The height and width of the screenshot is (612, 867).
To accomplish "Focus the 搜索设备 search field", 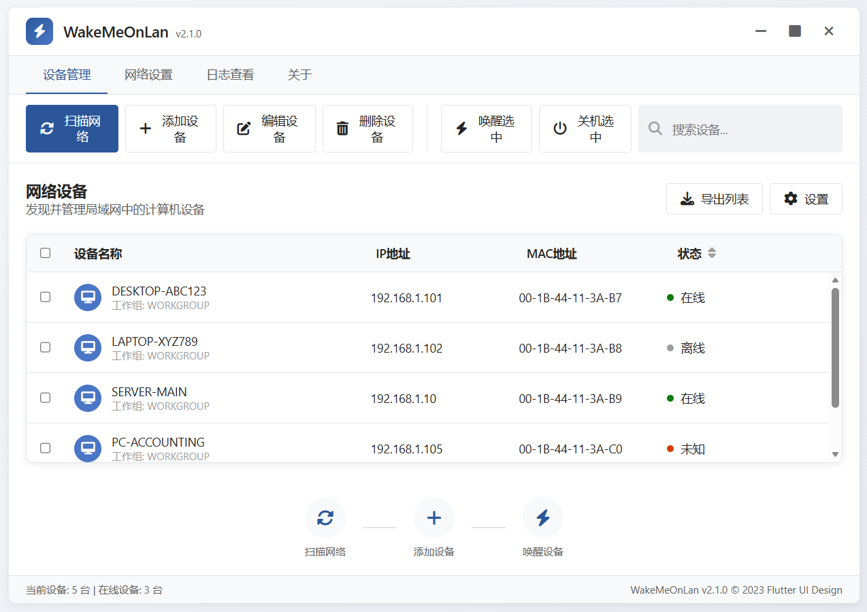I will [740, 129].
